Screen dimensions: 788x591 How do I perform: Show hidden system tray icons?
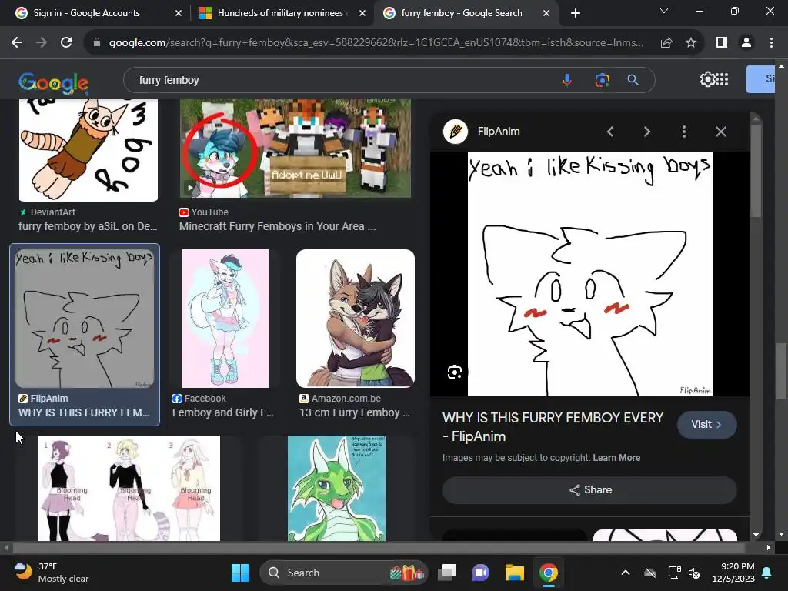pos(625,573)
